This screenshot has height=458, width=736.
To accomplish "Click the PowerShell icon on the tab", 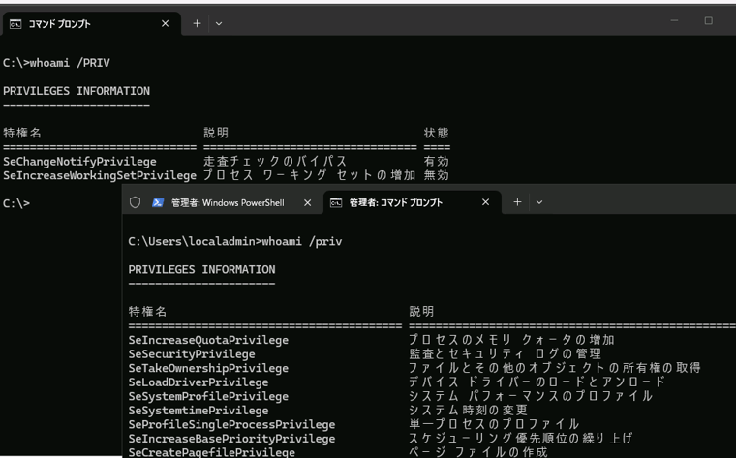I will (158, 202).
